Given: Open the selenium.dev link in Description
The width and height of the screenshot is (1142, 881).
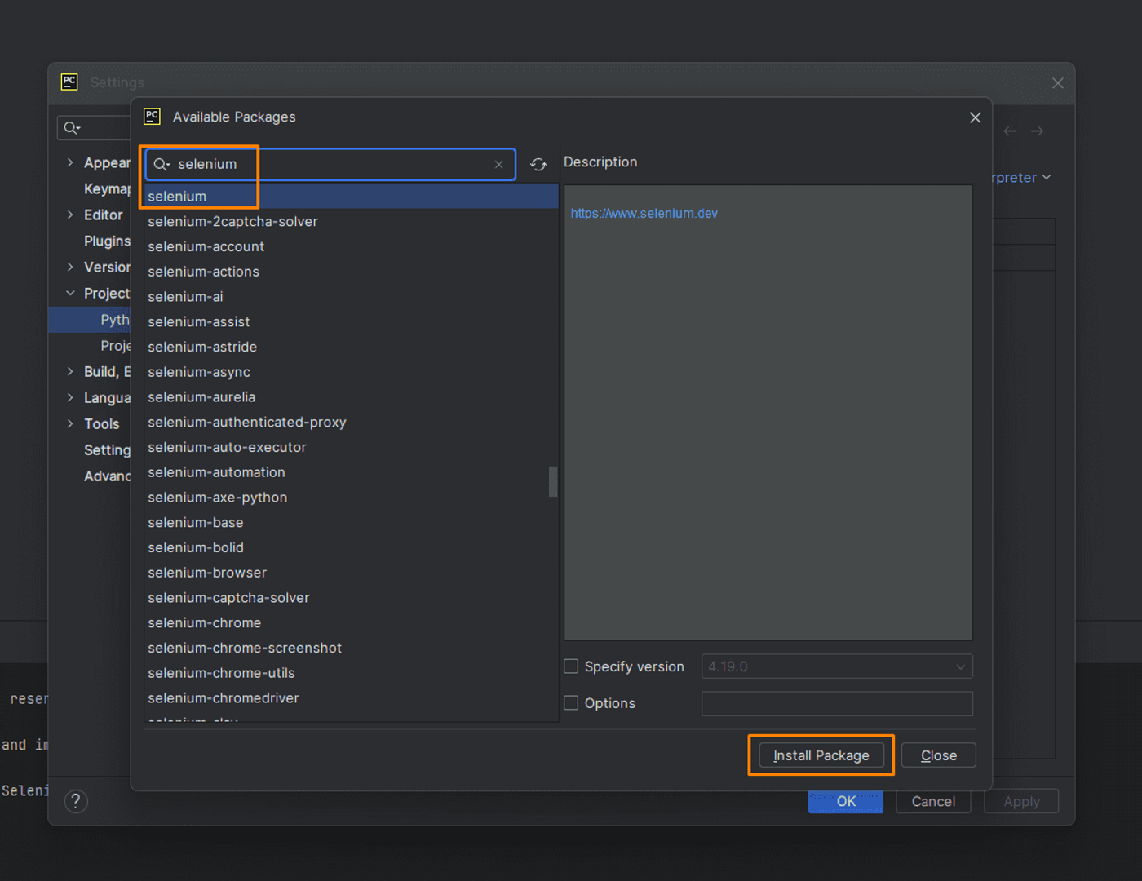Looking at the screenshot, I should click(x=644, y=214).
